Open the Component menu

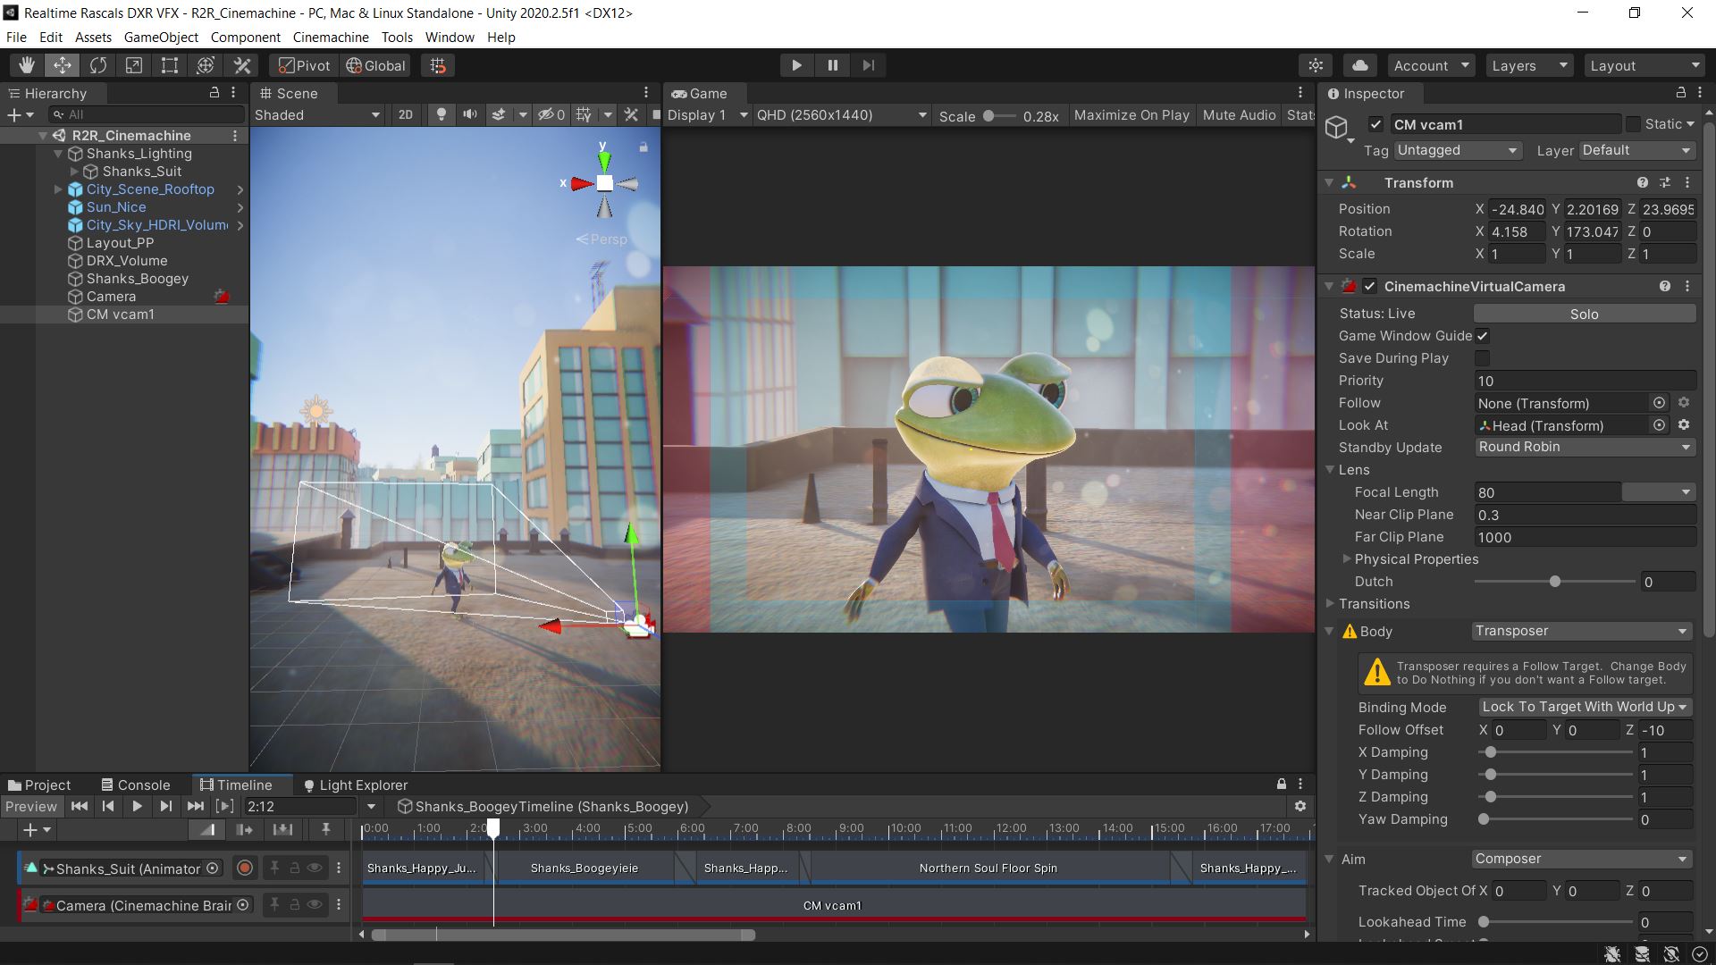point(246,38)
